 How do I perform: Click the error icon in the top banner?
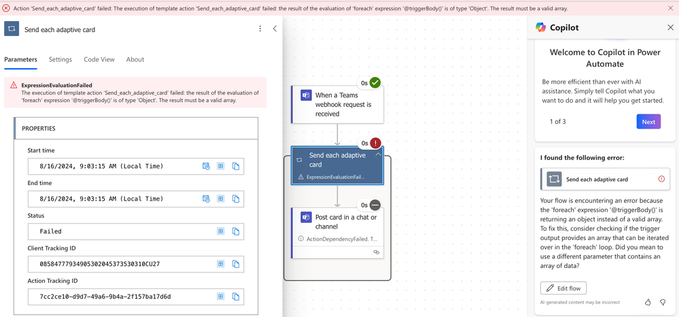tap(6, 7)
